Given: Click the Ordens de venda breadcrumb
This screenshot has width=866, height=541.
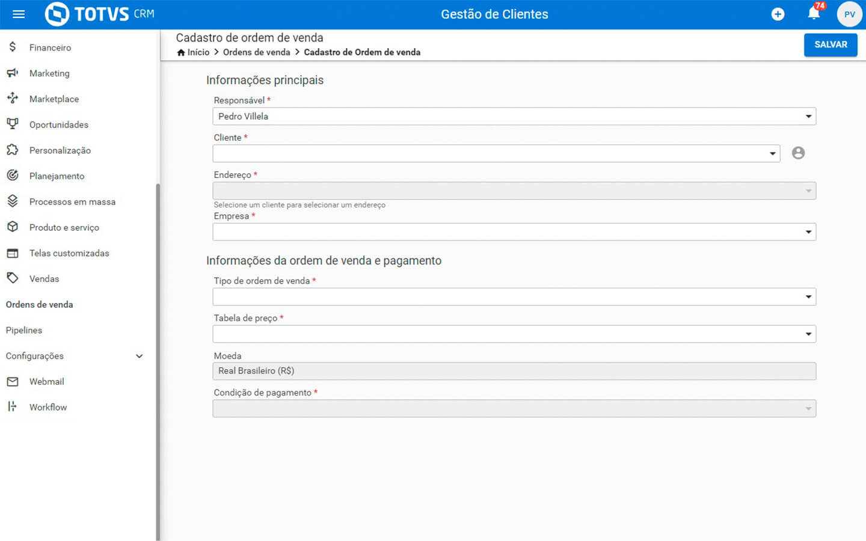Looking at the screenshot, I should 256,52.
